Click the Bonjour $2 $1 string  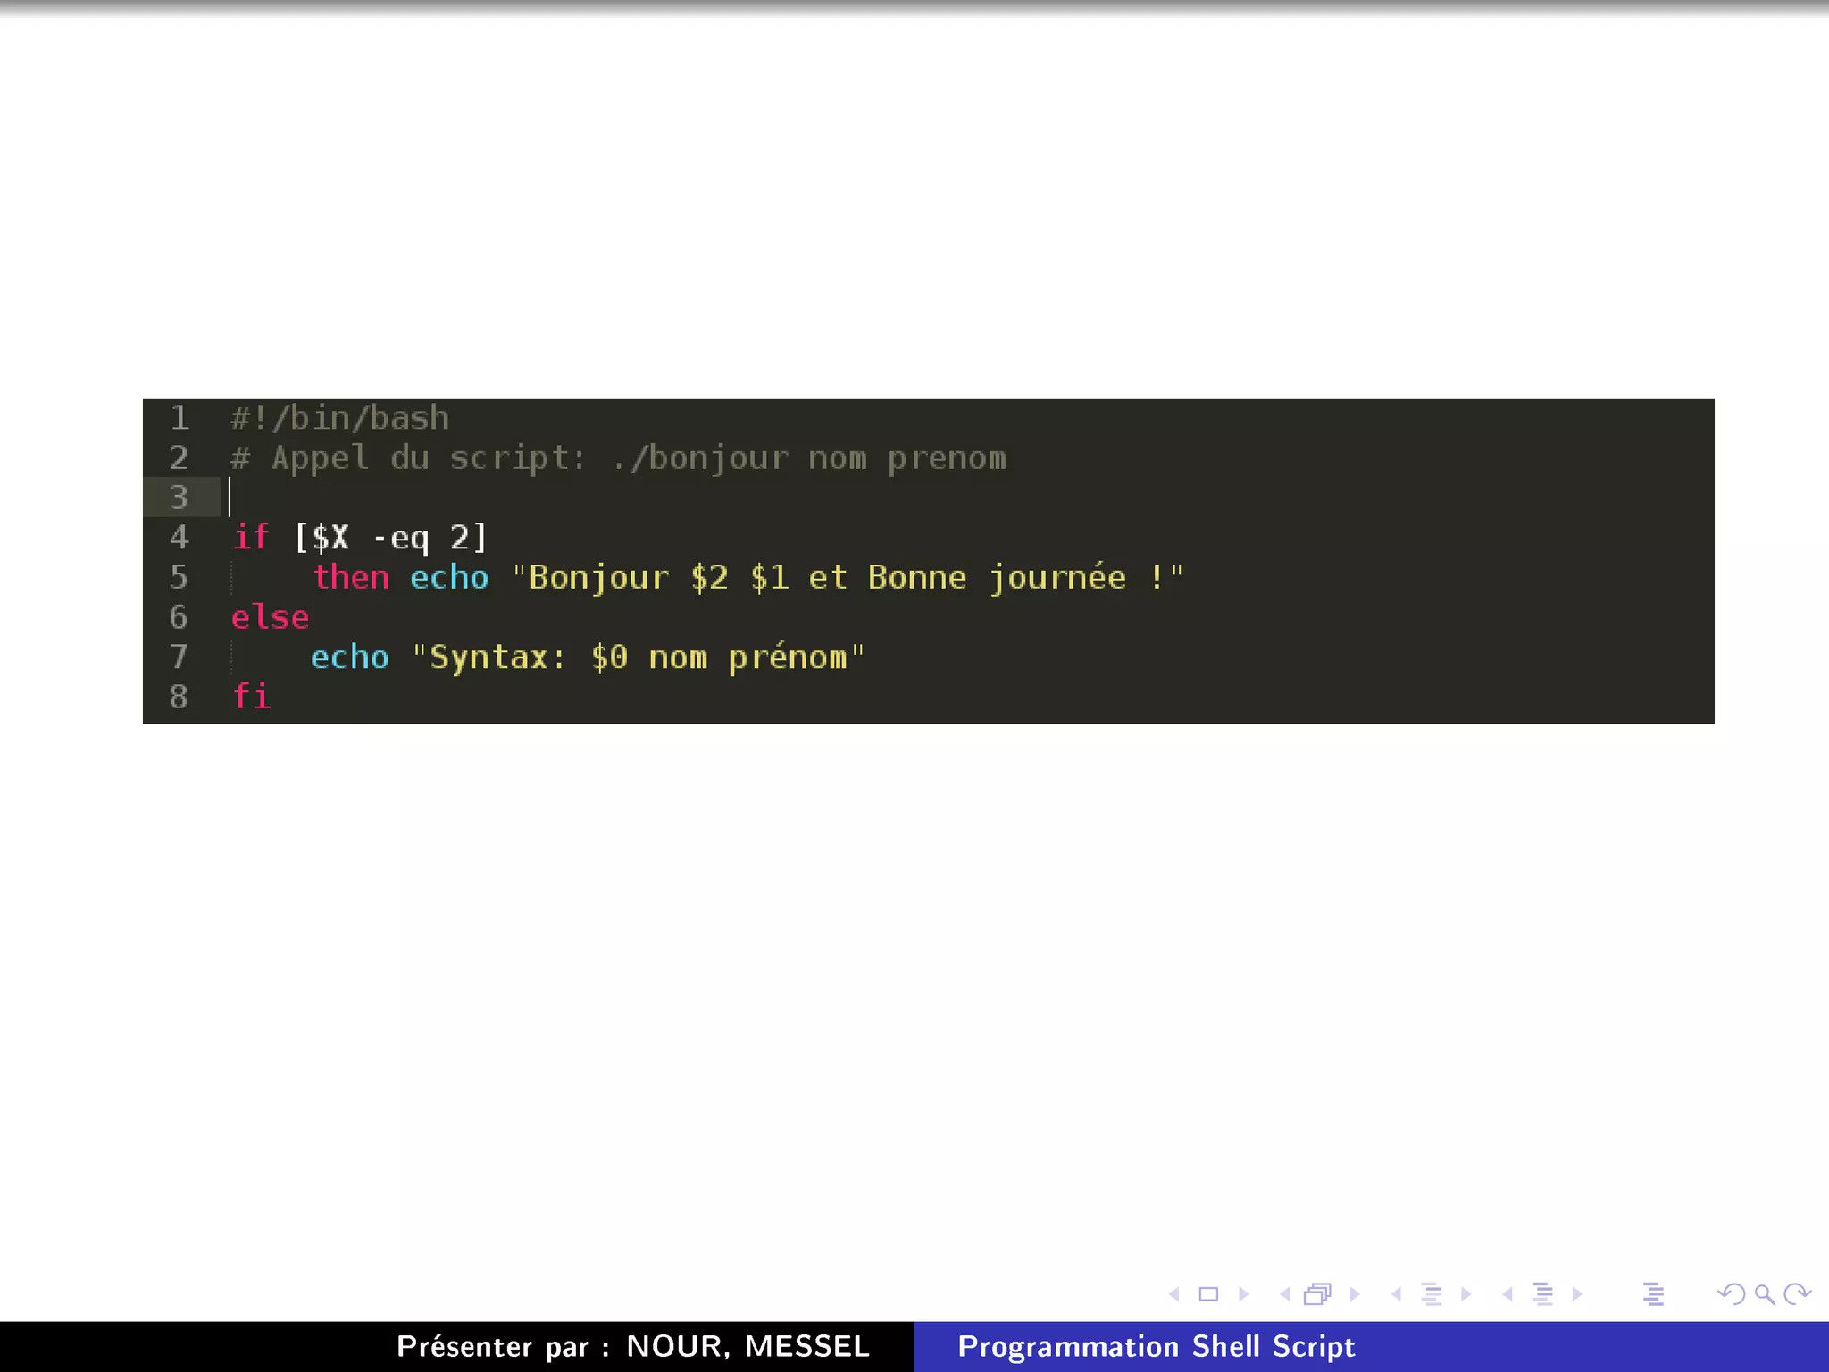click(x=848, y=578)
